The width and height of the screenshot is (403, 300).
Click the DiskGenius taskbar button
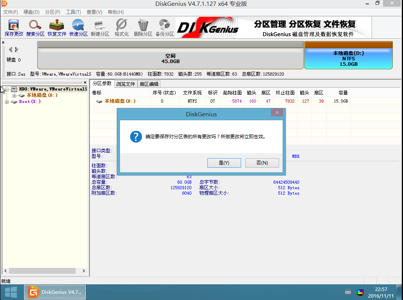tap(55, 292)
